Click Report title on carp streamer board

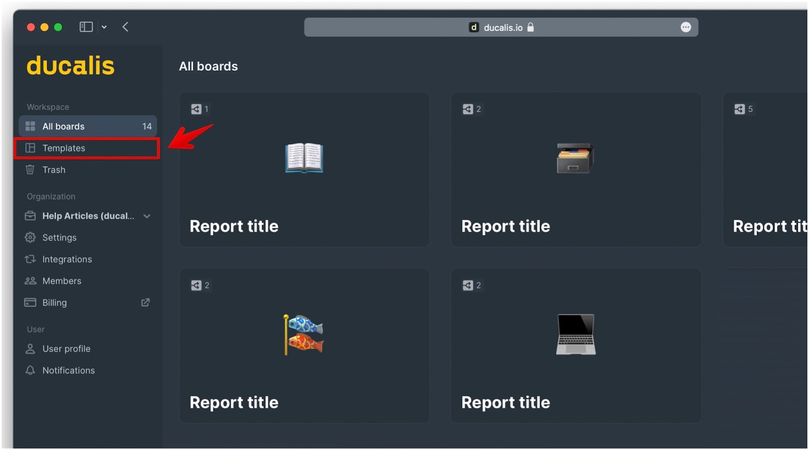234,403
